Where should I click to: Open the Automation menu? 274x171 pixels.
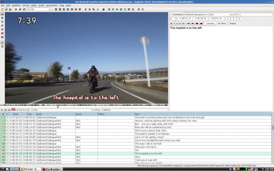pos(52,5)
